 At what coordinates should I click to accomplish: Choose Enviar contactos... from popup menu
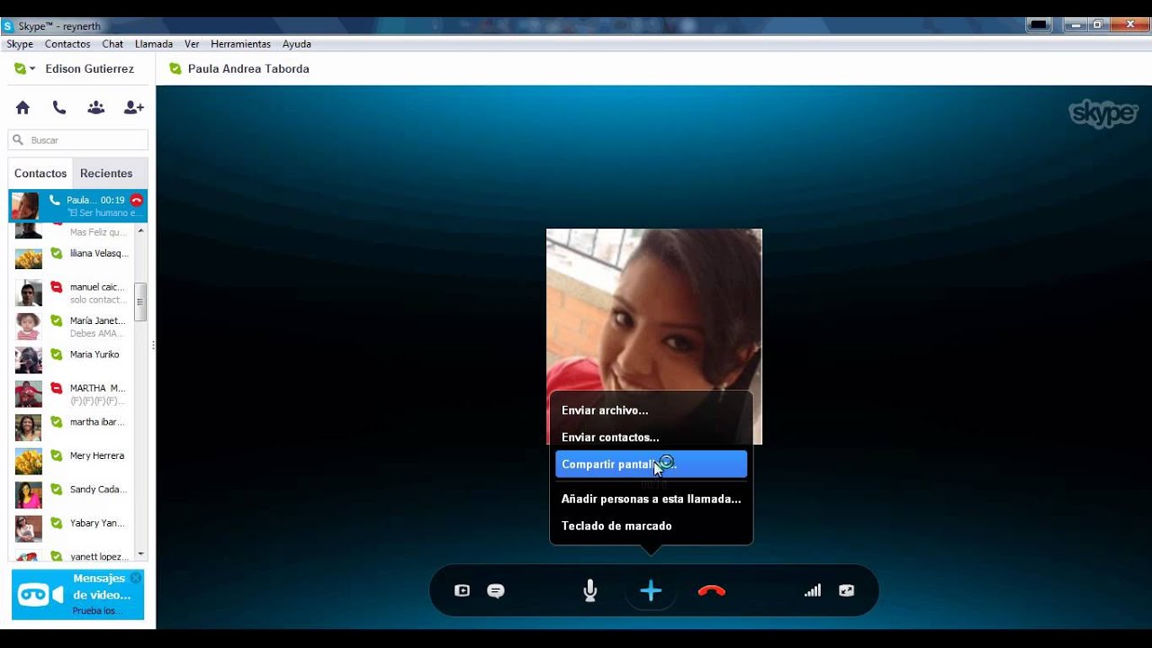[x=651, y=437]
